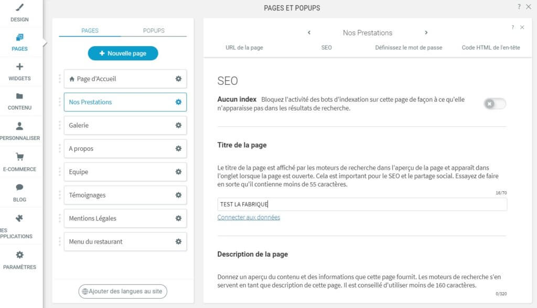Click the page title input field

point(362,204)
